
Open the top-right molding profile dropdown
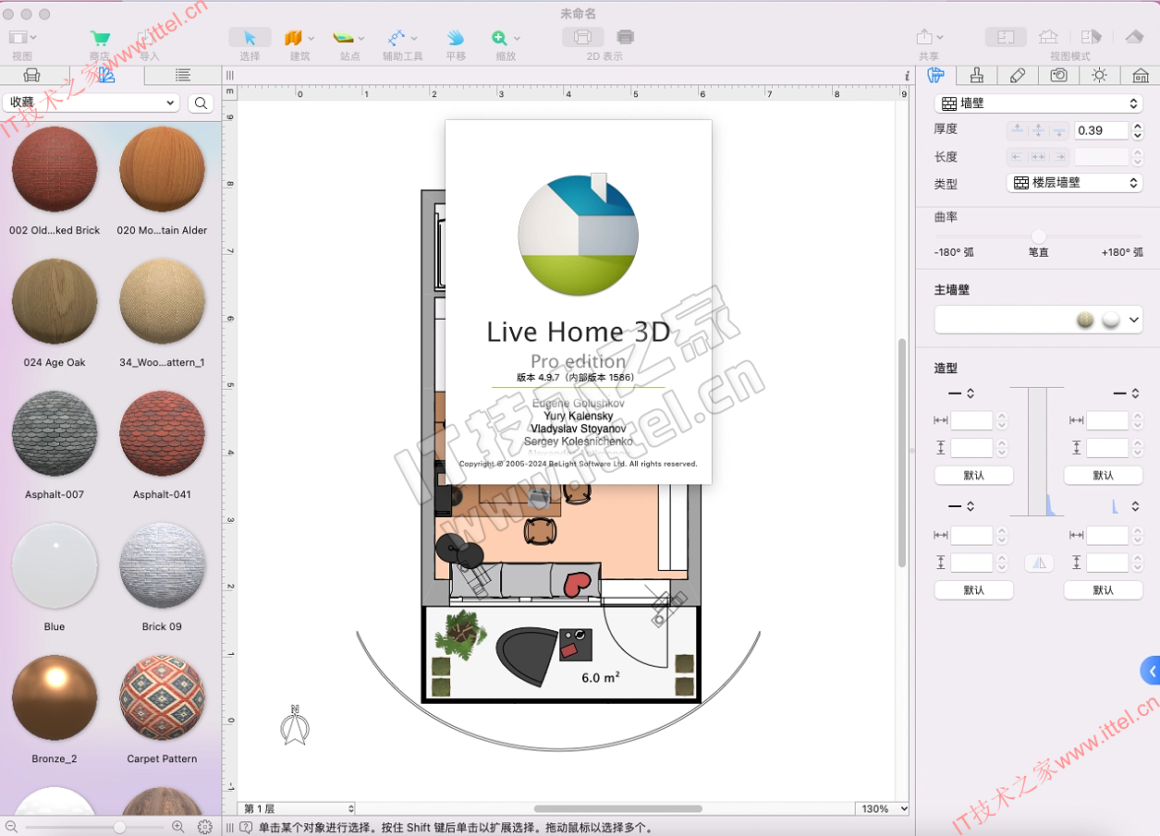coord(1125,394)
